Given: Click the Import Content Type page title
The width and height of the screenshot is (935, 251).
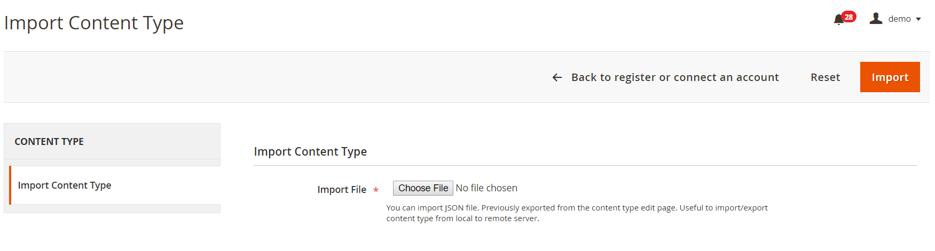Looking at the screenshot, I should pyautogui.click(x=94, y=23).
